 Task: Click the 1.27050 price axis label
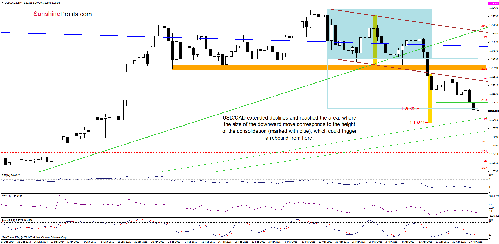[494, 25]
